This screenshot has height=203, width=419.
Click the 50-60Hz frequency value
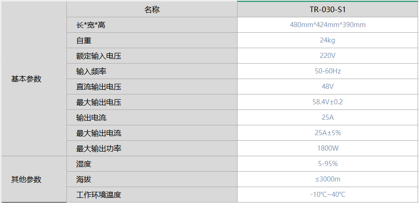pyautogui.click(x=327, y=71)
